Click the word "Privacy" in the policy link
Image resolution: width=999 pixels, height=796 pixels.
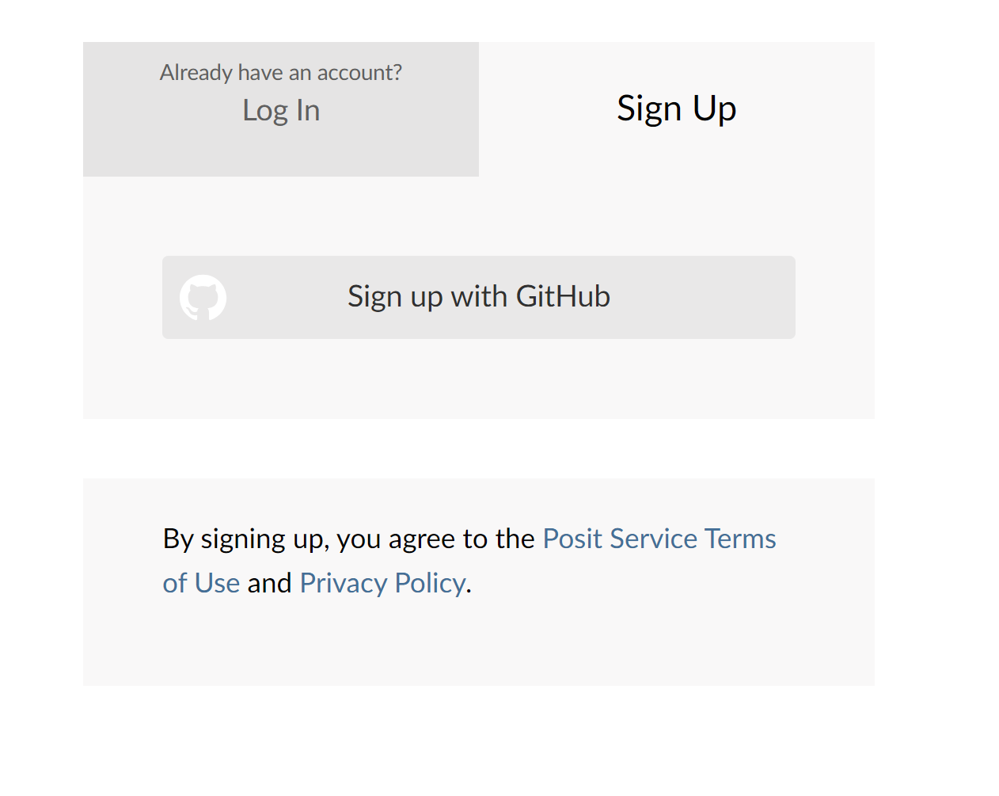point(344,583)
